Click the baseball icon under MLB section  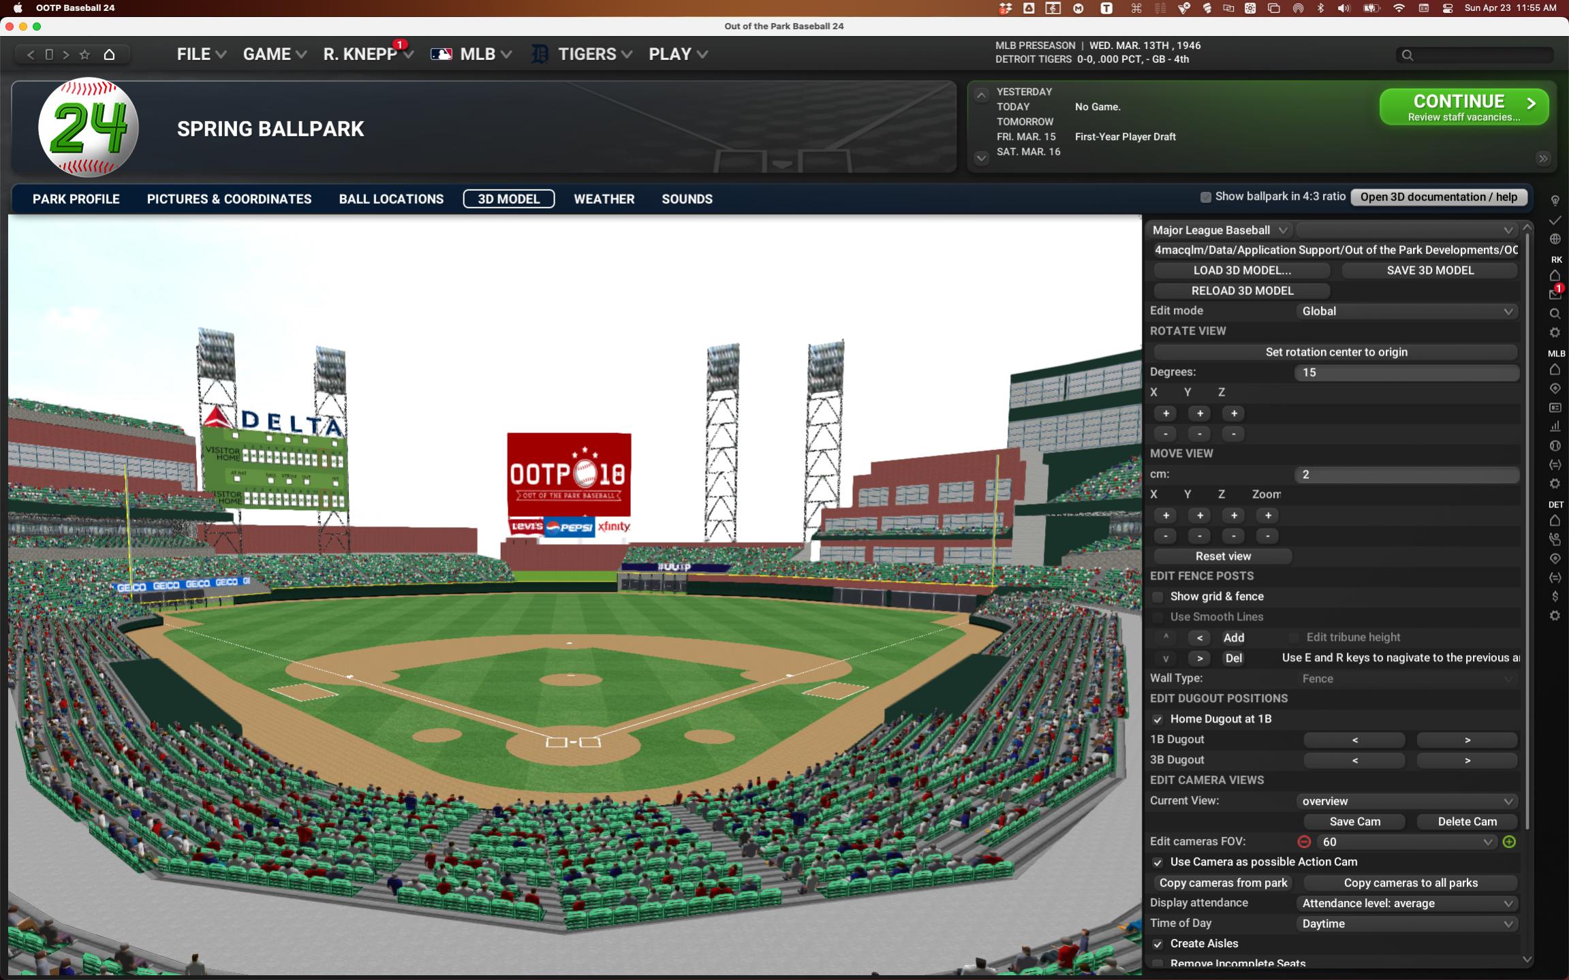(1555, 445)
